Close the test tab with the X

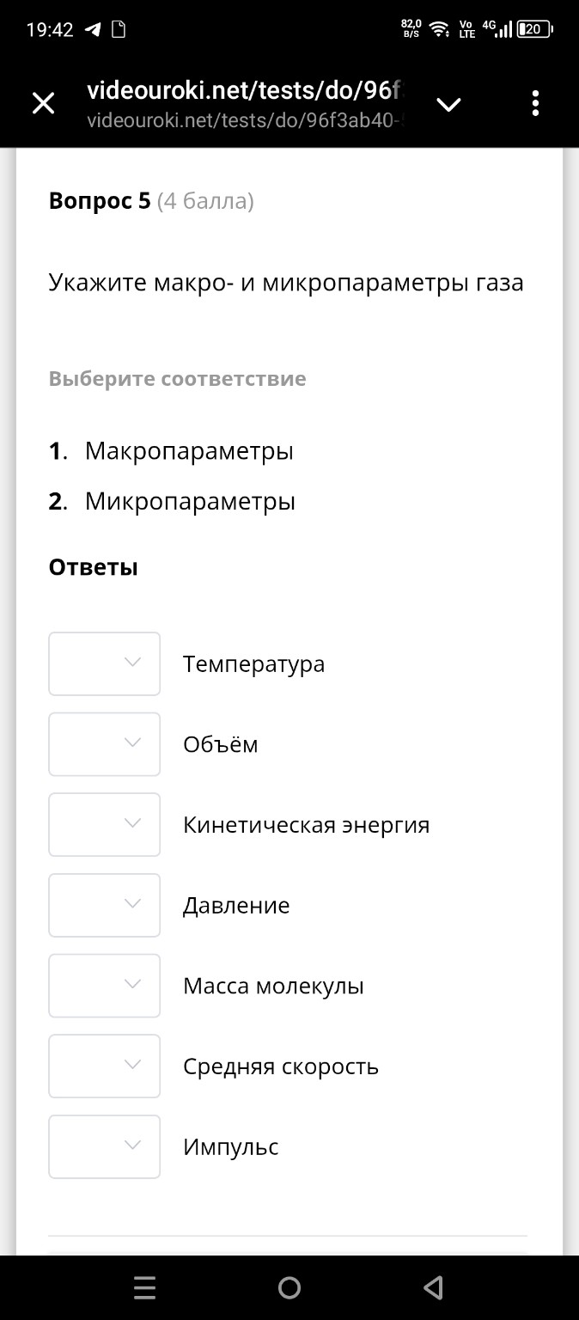[x=42, y=102]
